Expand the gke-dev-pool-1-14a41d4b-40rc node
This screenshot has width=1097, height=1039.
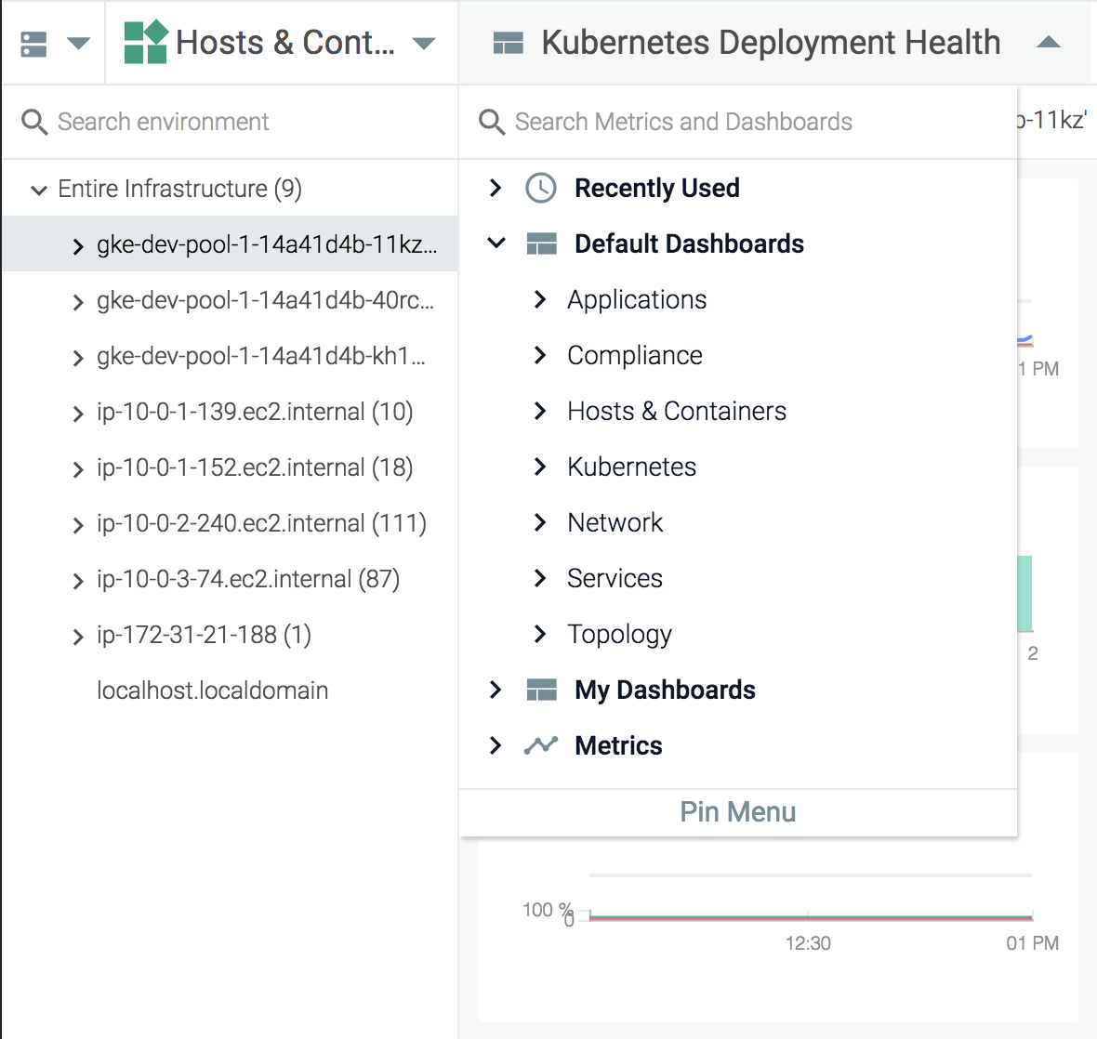pyautogui.click(x=78, y=302)
